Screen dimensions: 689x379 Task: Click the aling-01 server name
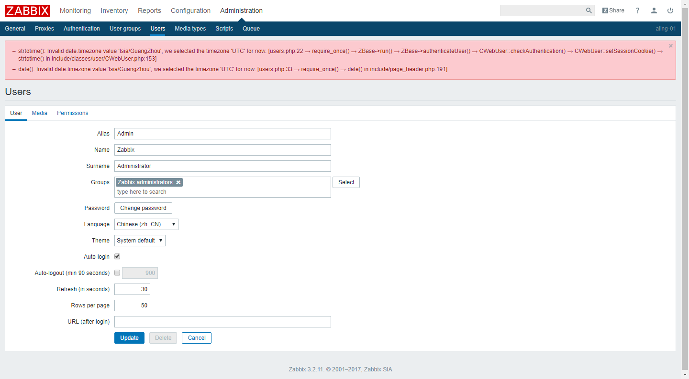(x=666, y=29)
